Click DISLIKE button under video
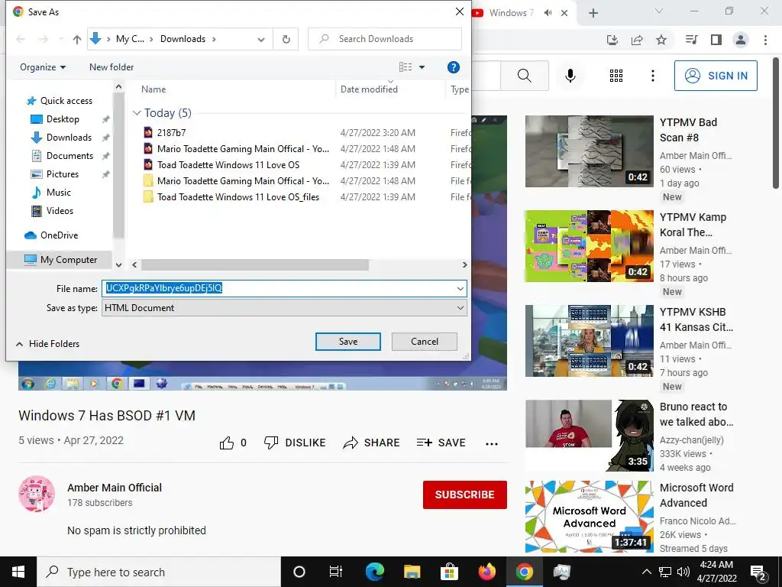This screenshot has height=587, width=782. pos(295,443)
